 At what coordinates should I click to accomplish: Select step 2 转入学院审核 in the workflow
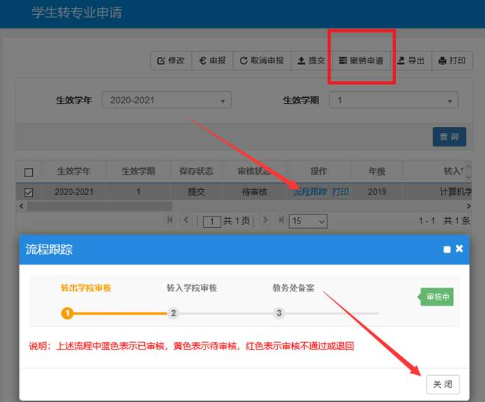(x=173, y=313)
